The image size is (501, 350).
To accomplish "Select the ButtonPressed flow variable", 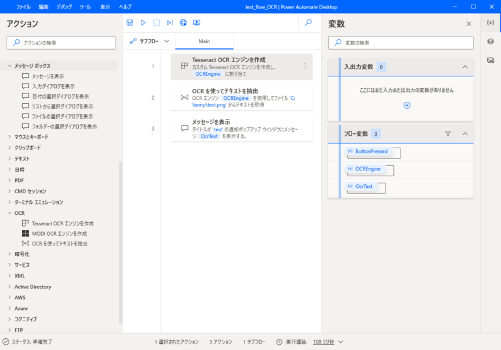I will click(x=369, y=151).
